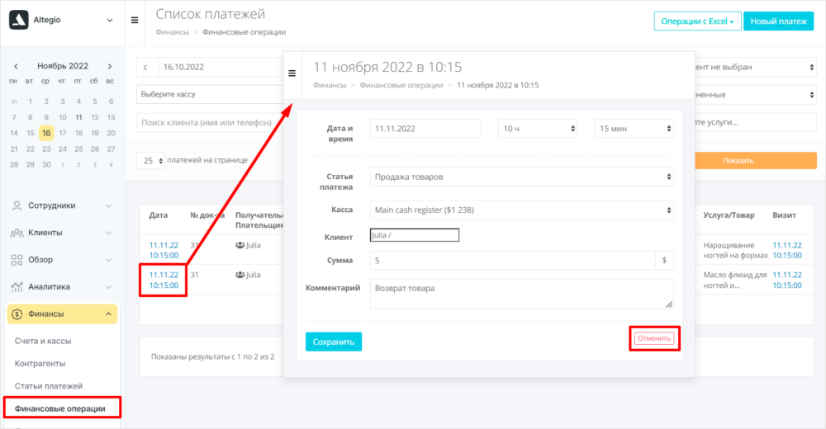This screenshot has width=826, height=429.
Task: Click the Выберите кассу filter field
Action: point(210,94)
